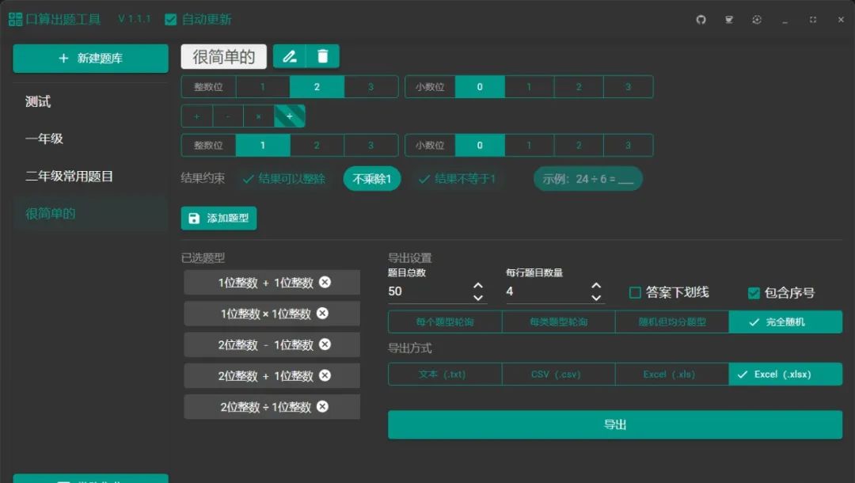Image resolution: width=855 pixels, height=483 pixels.
Task: Click the V 1.1.1 version label
Action: 134,19
